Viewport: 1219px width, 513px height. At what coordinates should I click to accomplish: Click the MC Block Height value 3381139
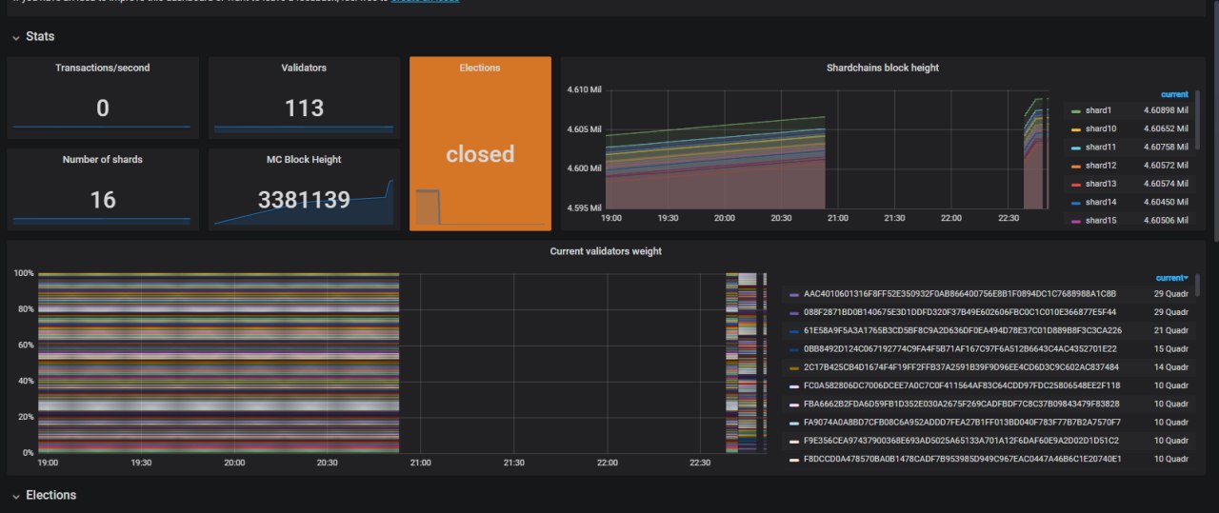point(304,200)
